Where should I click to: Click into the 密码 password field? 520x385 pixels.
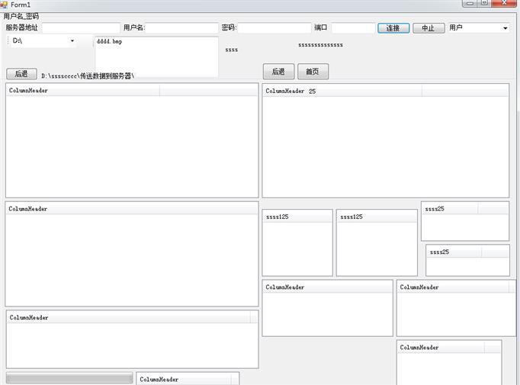coord(274,28)
